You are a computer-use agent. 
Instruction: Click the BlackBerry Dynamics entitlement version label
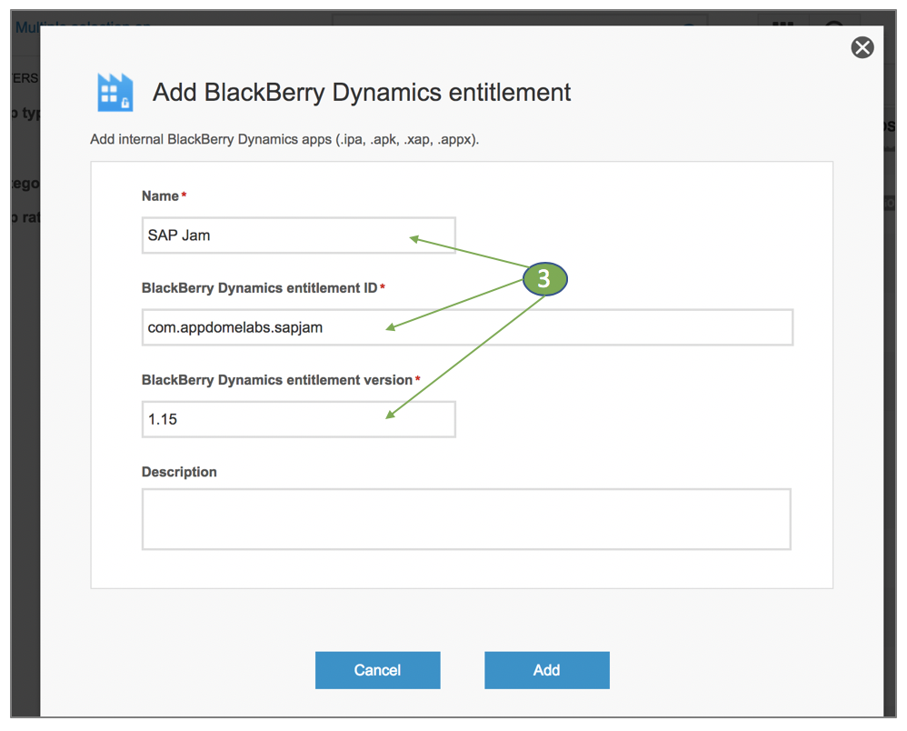coord(277,380)
